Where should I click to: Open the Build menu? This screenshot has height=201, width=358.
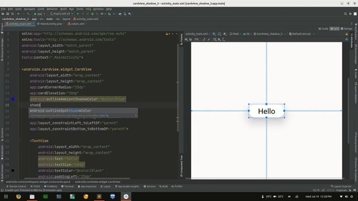[x=63, y=9]
